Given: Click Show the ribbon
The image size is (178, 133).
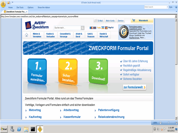Looking at the screenshot, I should point(44,7).
